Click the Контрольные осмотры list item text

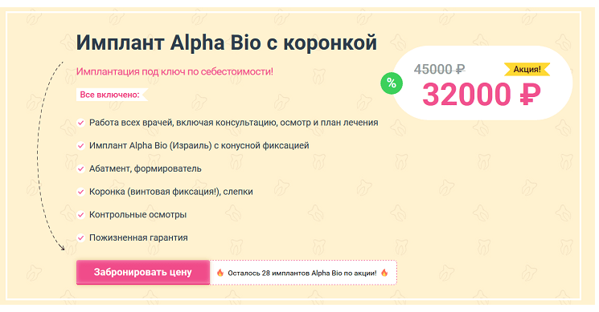tap(138, 215)
